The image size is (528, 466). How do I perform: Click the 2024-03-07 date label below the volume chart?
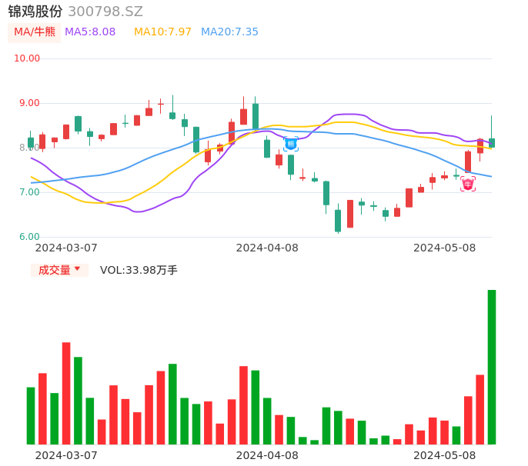(66, 454)
